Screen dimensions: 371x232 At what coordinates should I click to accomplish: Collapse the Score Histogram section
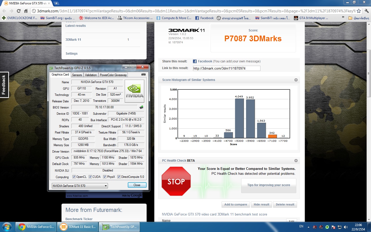(296, 80)
